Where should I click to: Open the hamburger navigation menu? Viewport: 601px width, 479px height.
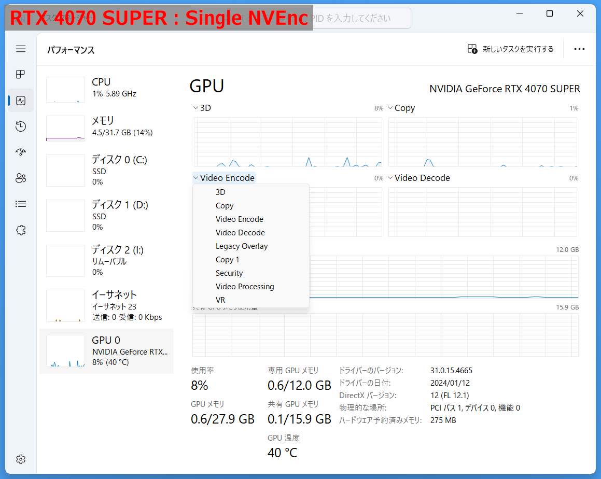tap(21, 49)
